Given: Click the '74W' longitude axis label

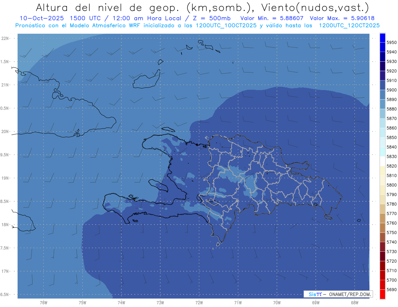Looking at the screenshot, I should tap(121, 302).
